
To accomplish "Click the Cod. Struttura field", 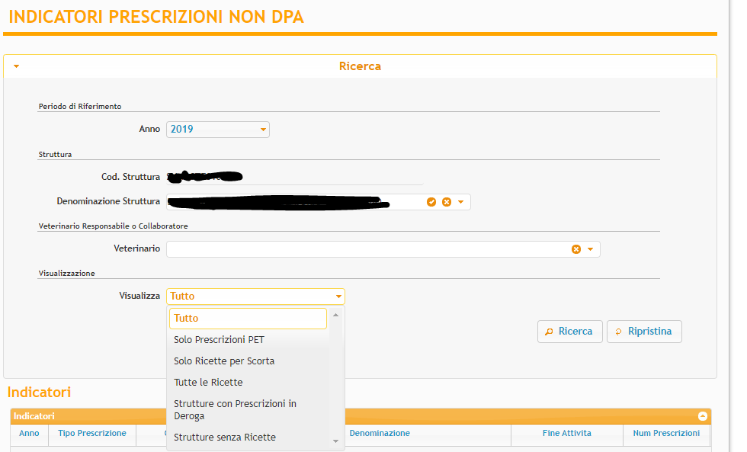I will coord(294,177).
